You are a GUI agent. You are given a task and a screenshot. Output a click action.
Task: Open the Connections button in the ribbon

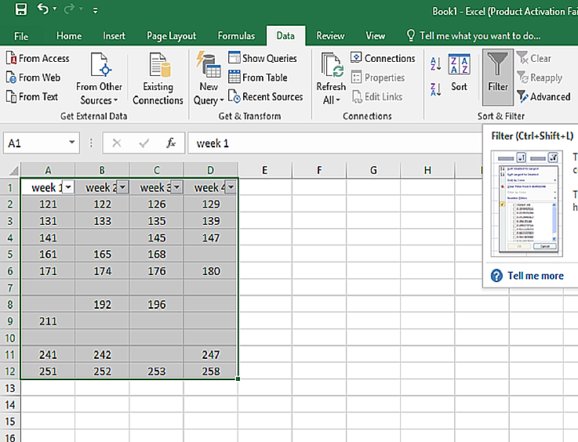point(383,58)
